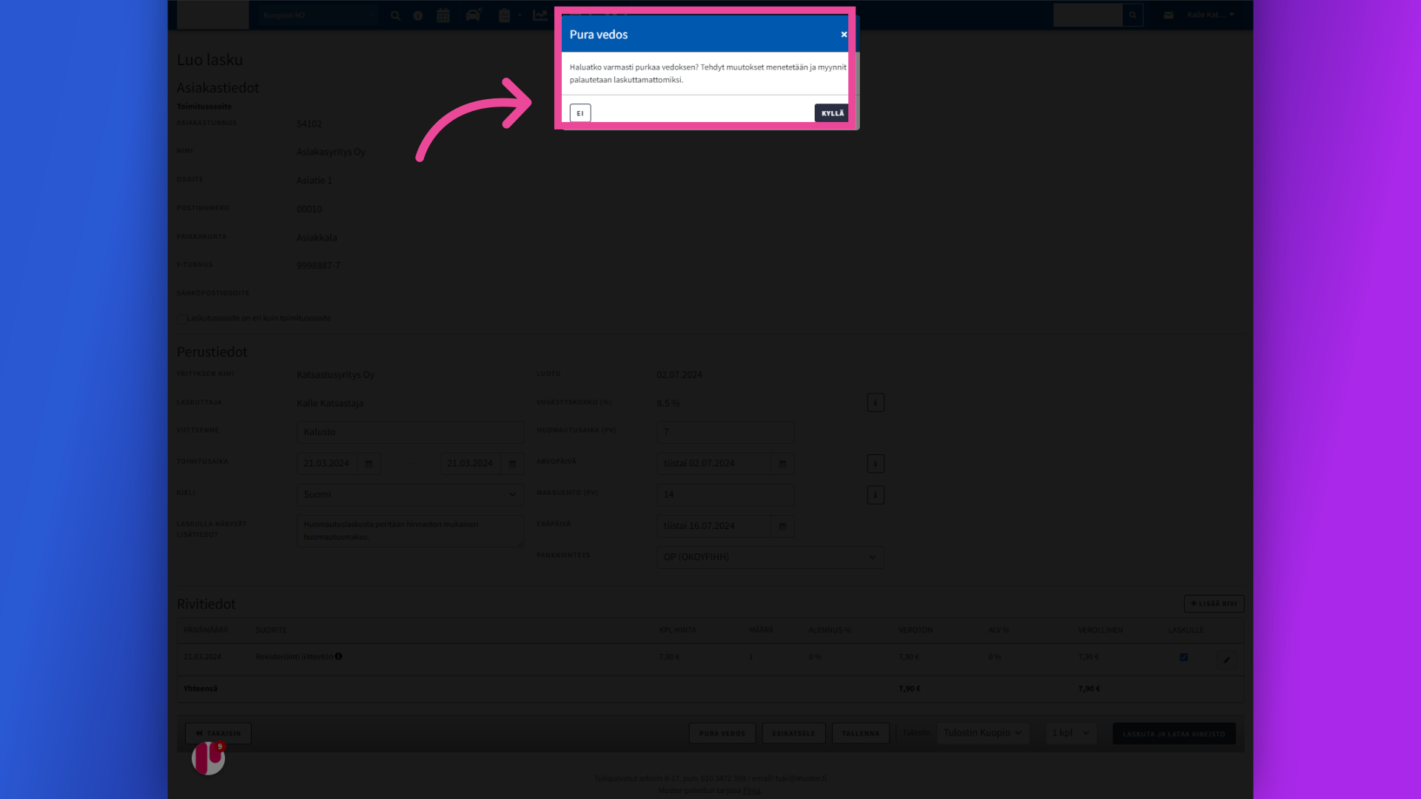Click the PÄIVÄMÄÄRÄ column header
This screenshot has width=1421, height=799.
tap(206, 630)
